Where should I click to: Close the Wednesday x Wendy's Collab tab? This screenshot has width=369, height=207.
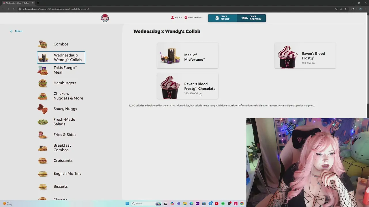tap(33, 3)
